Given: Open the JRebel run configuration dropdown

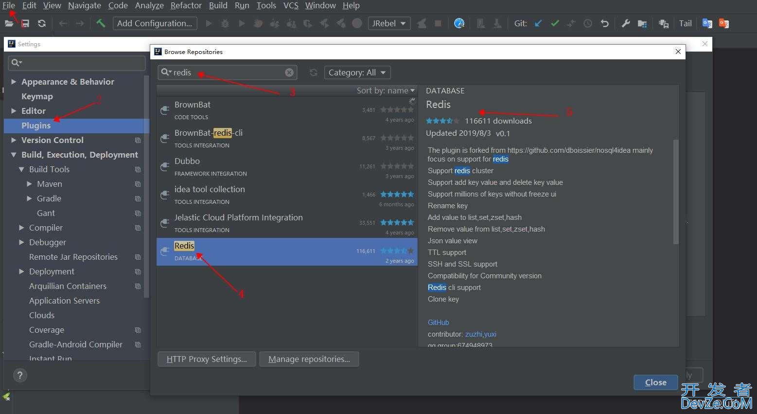Looking at the screenshot, I should pyautogui.click(x=389, y=23).
